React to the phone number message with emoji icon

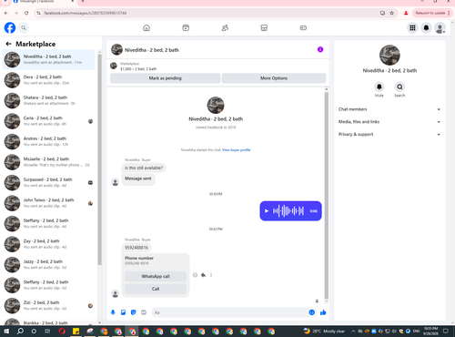click(195, 275)
